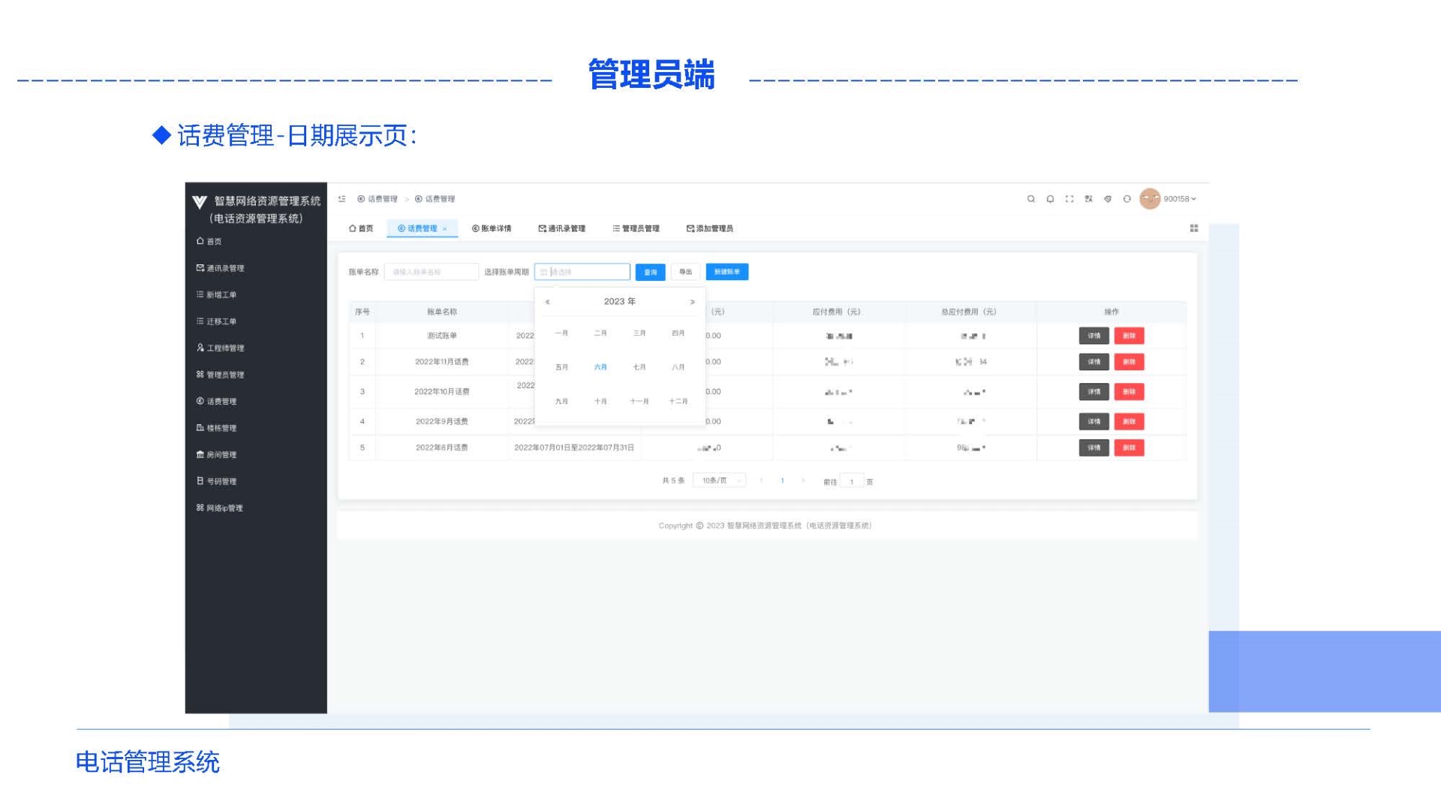Click the 新建账单 button
Image resolution: width=1441 pixels, height=811 pixels.
[727, 272]
